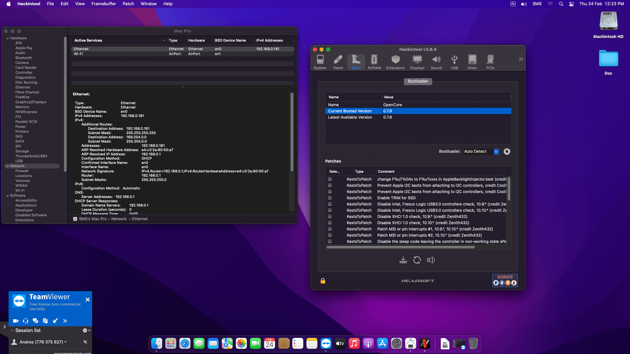Click the refresh patches icon

pos(417,260)
